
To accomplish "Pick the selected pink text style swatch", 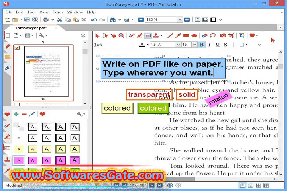I will pos(19,161).
